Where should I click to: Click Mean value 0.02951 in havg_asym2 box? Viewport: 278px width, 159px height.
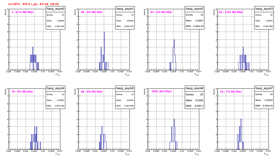199,21
